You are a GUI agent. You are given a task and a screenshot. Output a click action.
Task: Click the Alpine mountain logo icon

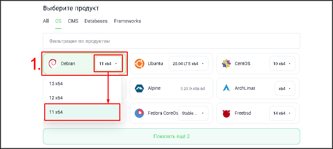point(140,88)
